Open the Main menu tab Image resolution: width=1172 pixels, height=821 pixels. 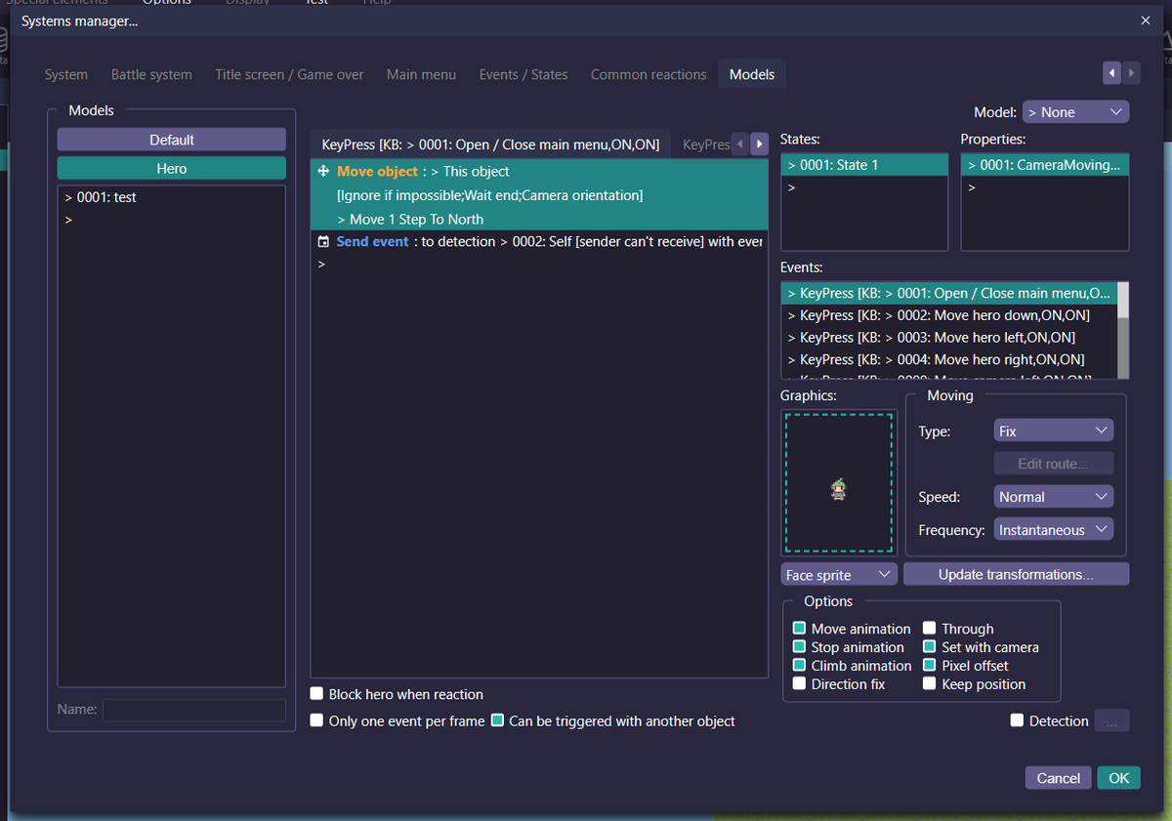[421, 74]
